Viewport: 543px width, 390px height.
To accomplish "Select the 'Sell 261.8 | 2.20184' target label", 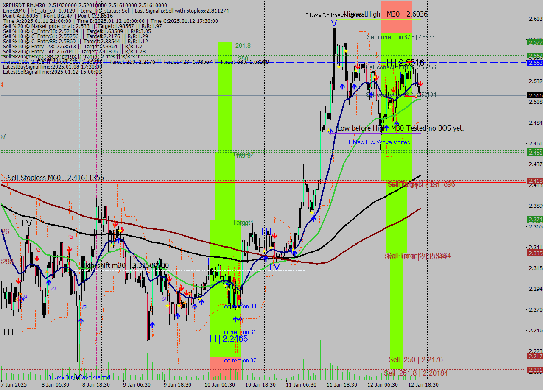I will pos(416,373).
